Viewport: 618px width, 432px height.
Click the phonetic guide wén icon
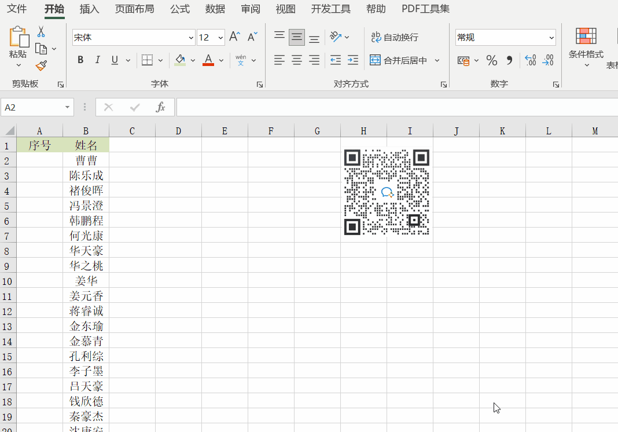[x=241, y=60]
